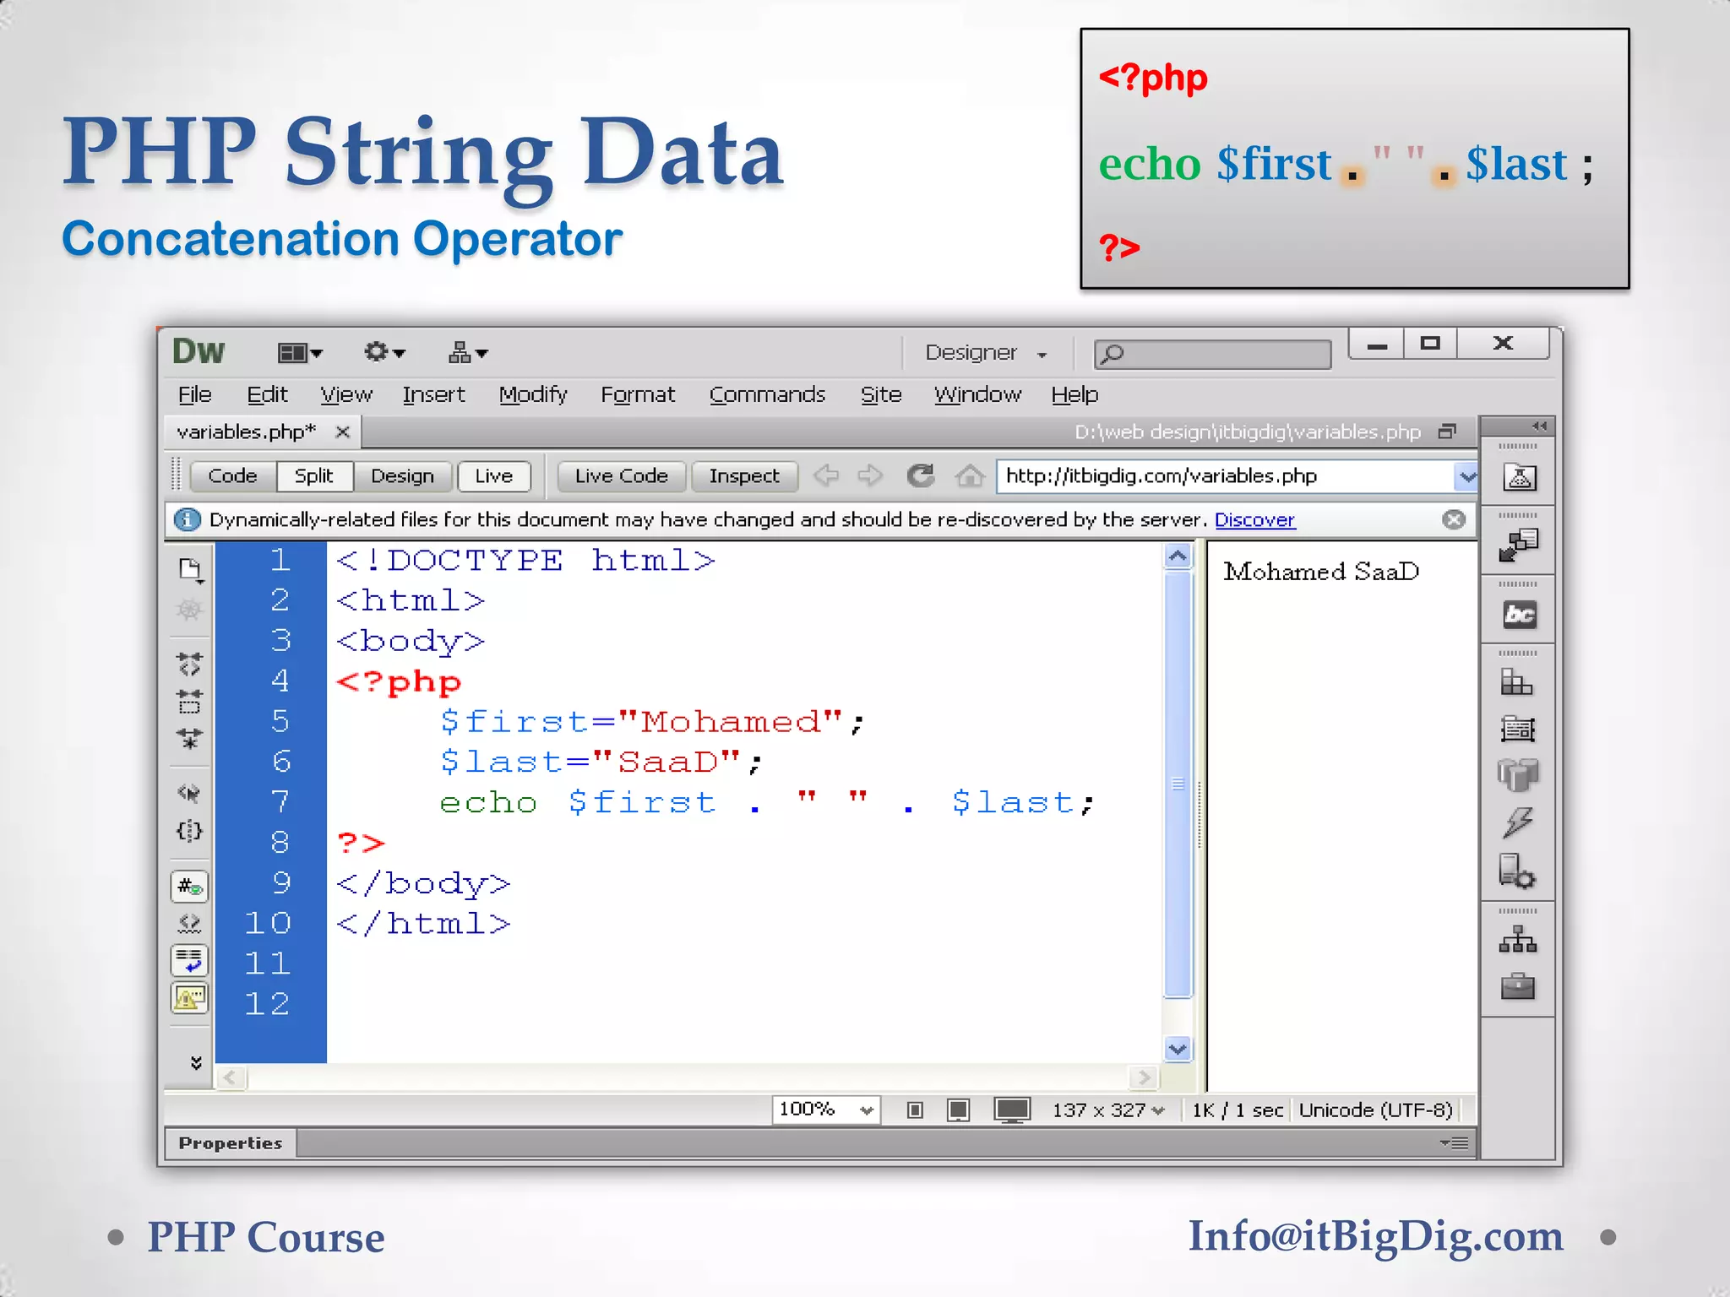Toggle Line Numbers icon
Viewport: 1730px width, 1297px height.
pos(189,887)
